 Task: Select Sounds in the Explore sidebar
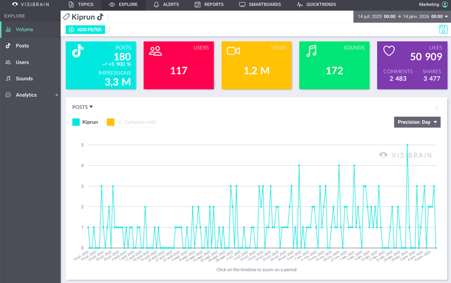coord(24,79)
